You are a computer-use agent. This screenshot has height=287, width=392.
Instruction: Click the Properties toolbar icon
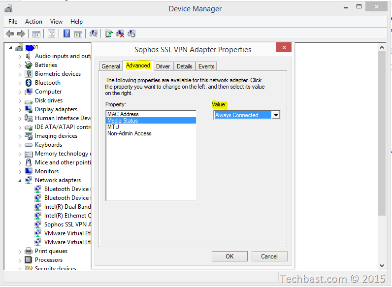point(52,33)
